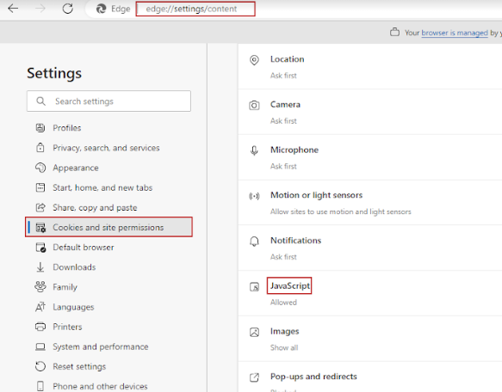Click the Share, copy and paste icon
502x392 pixels.
pos(40,207)
